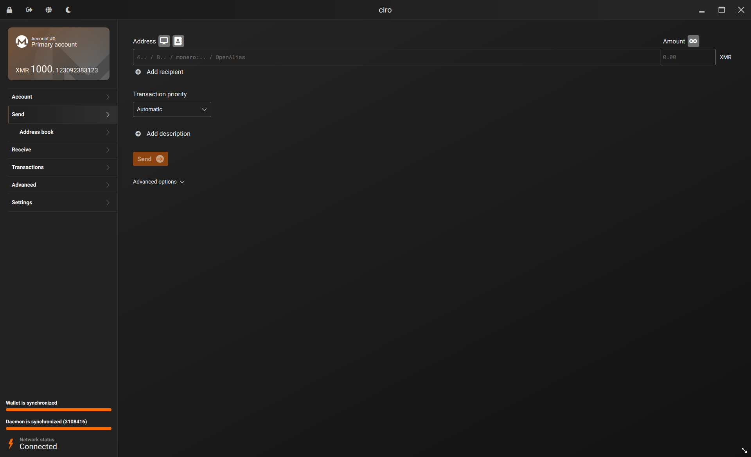Expand Advanced options section
751x457 pixels.
(x=158, y=182)
